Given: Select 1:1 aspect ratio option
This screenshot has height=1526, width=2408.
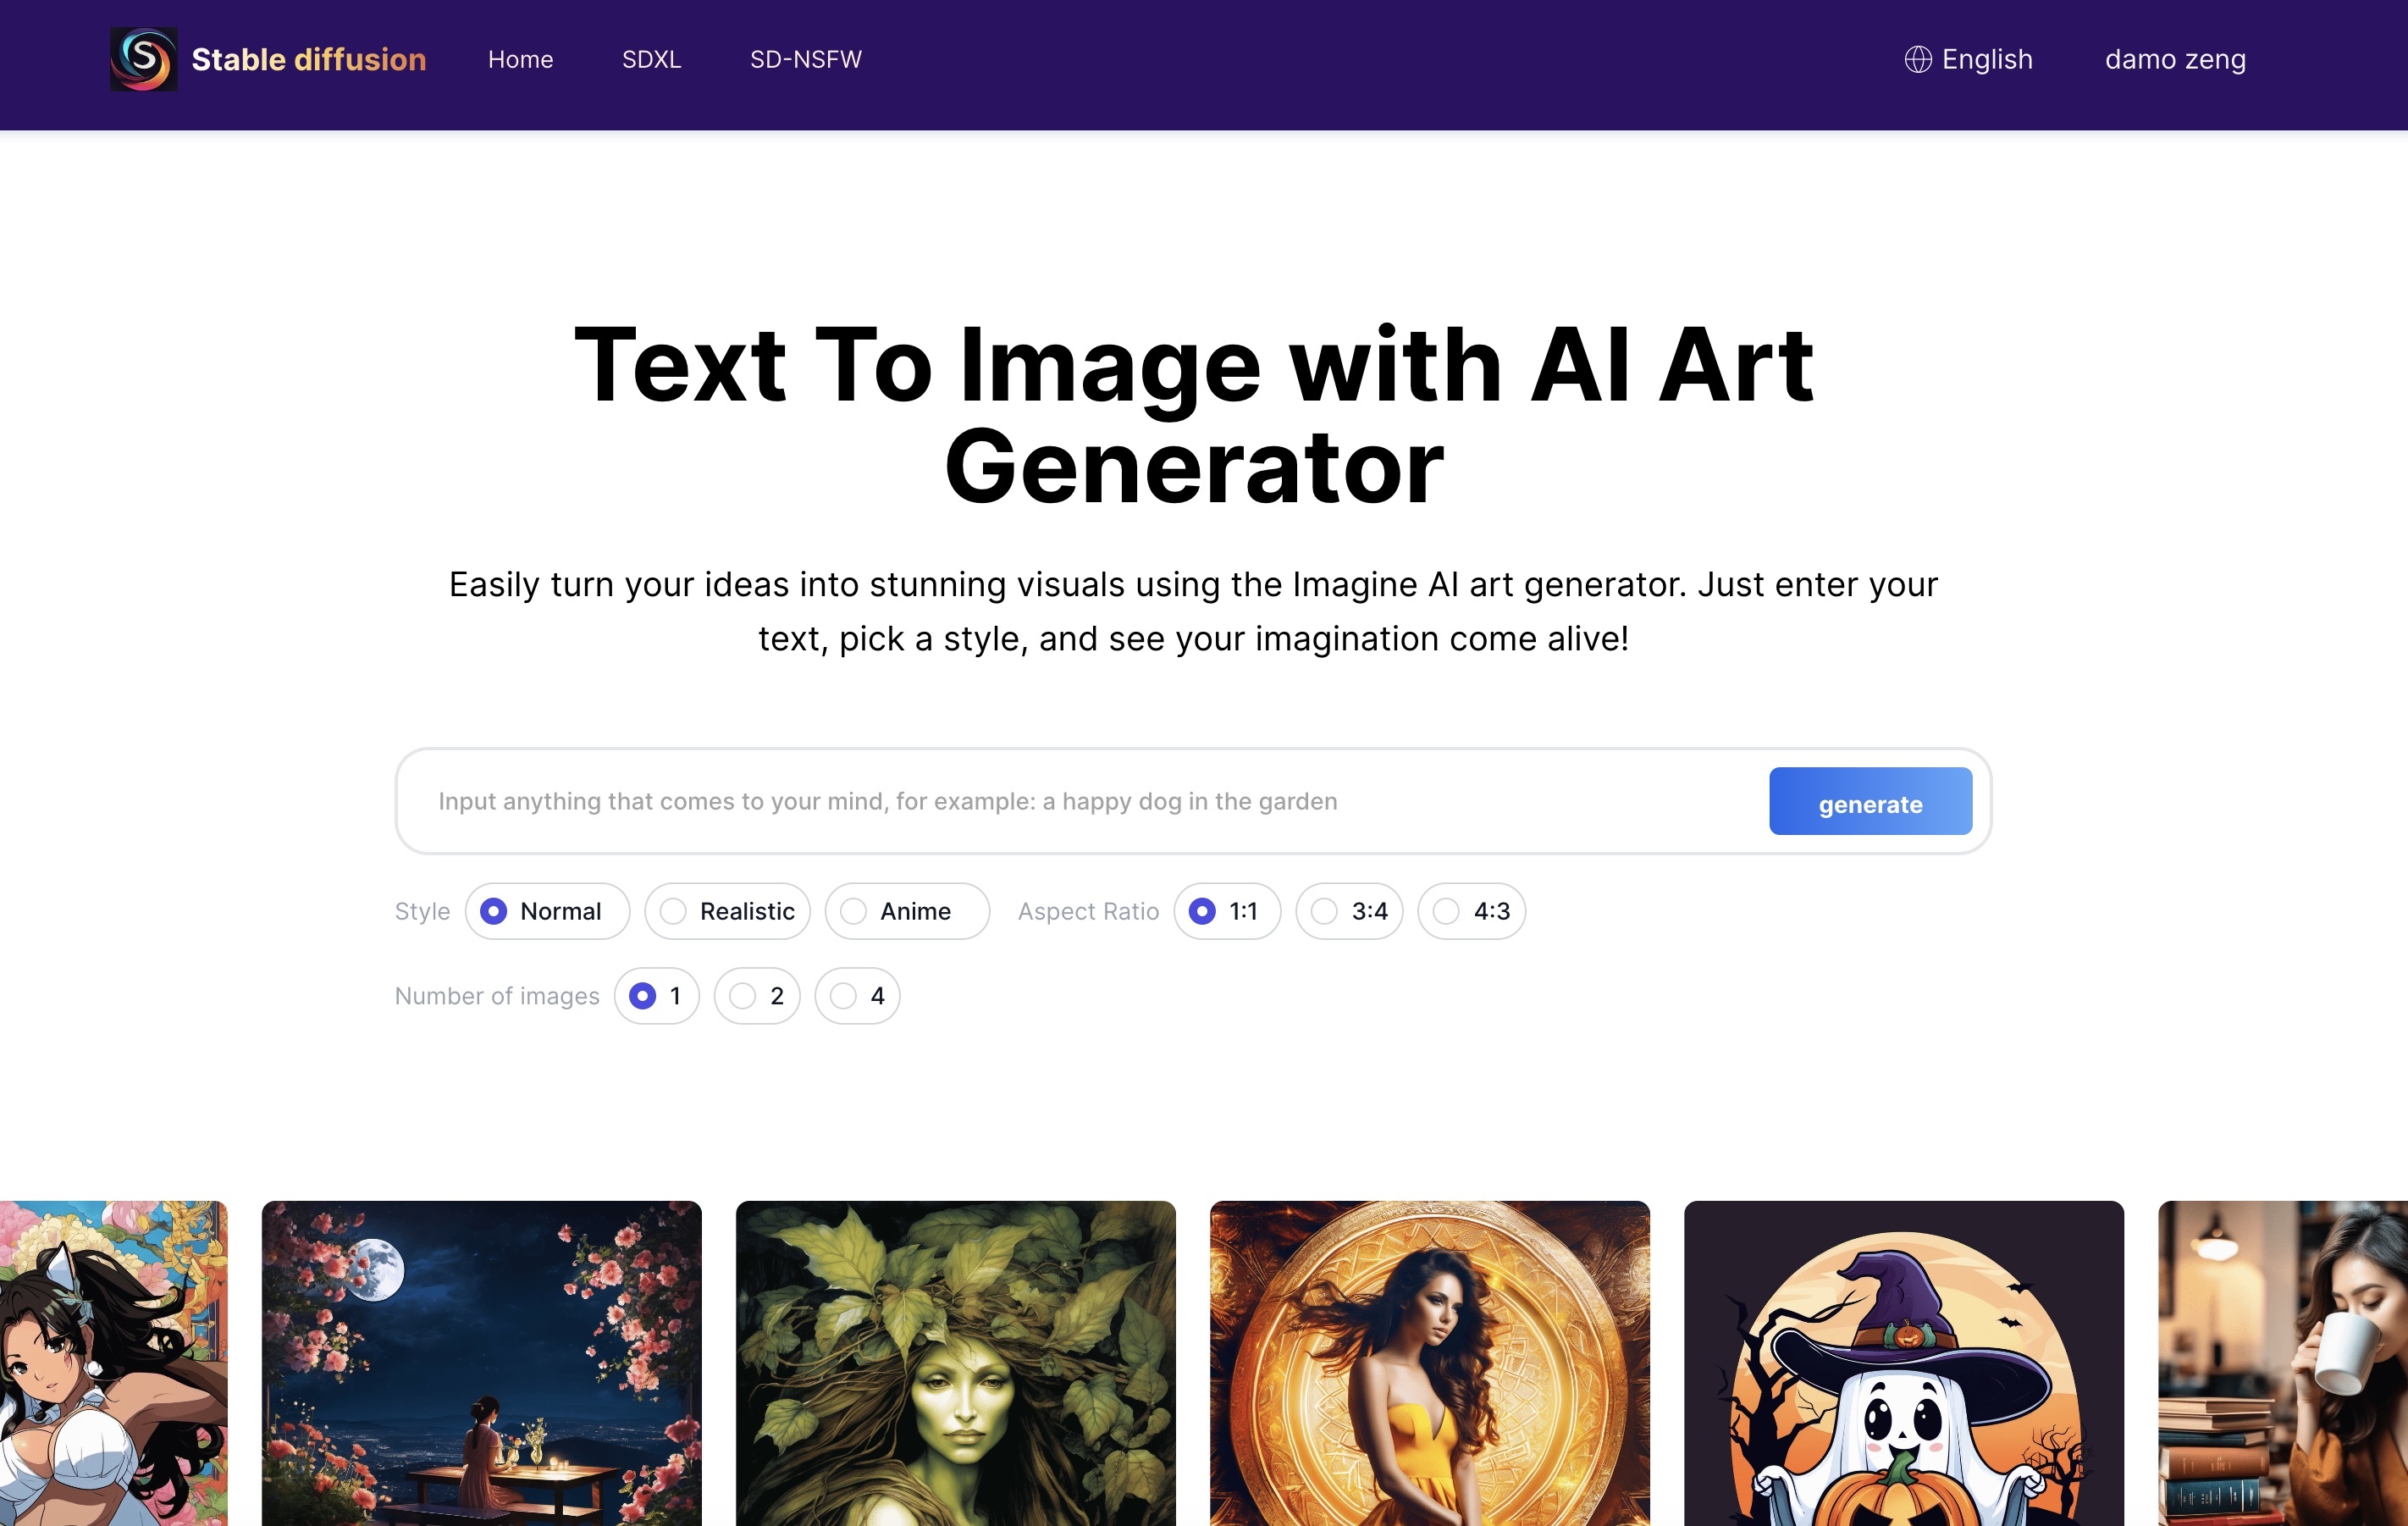Looking at the screenshot, I should coord(1204,910).
